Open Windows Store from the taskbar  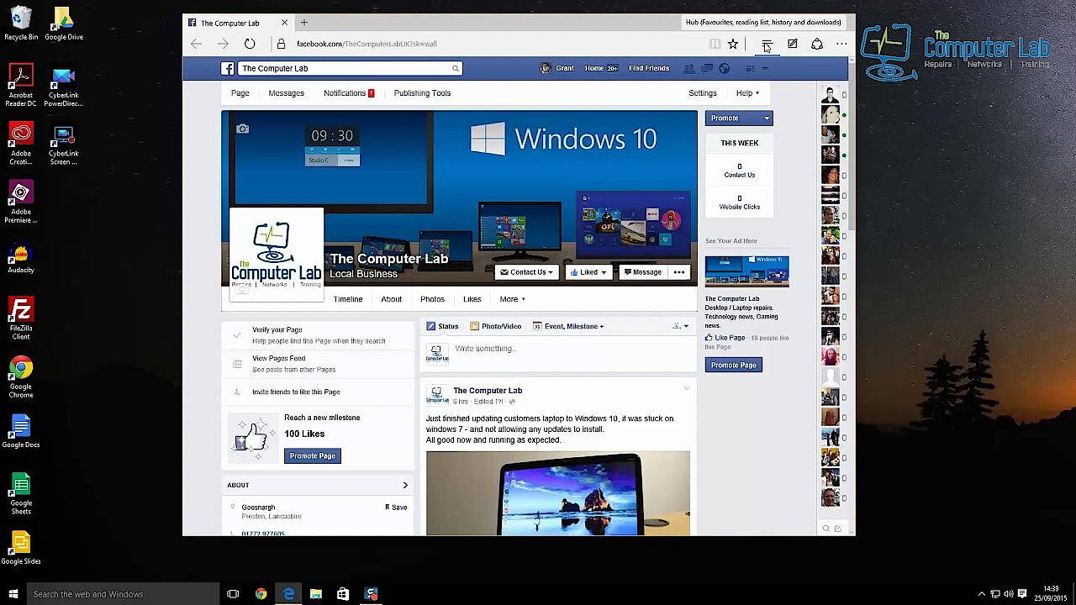[343, 594]
